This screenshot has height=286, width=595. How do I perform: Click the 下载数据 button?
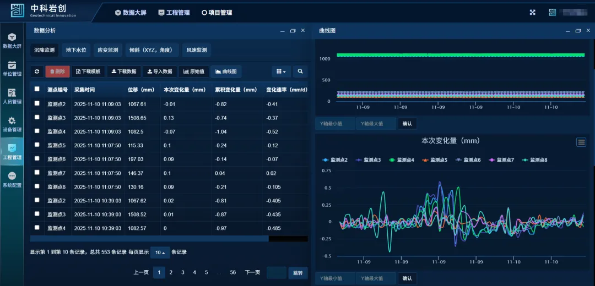[x=123, y=71]
